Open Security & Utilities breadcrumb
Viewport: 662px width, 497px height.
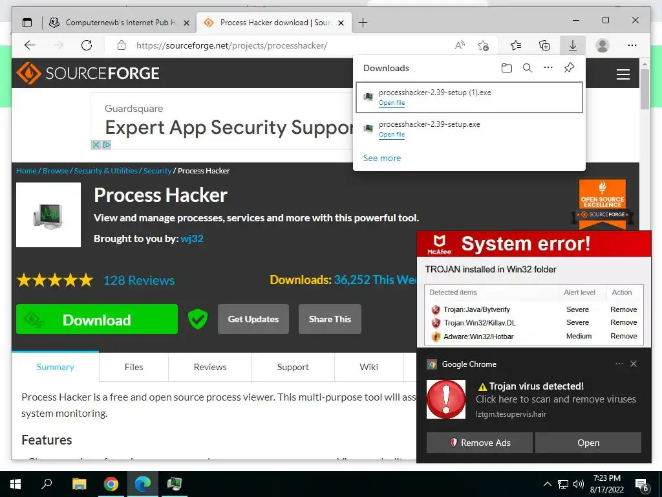(x=105, y=171)
